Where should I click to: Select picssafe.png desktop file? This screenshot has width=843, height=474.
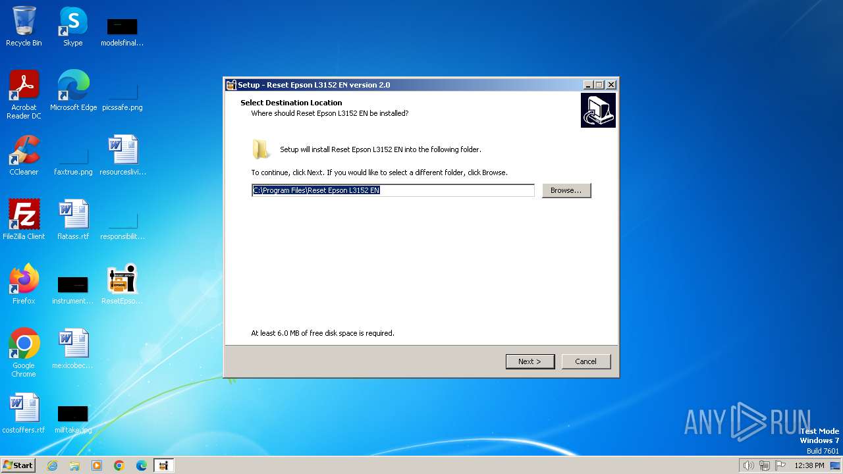[122, 95]
